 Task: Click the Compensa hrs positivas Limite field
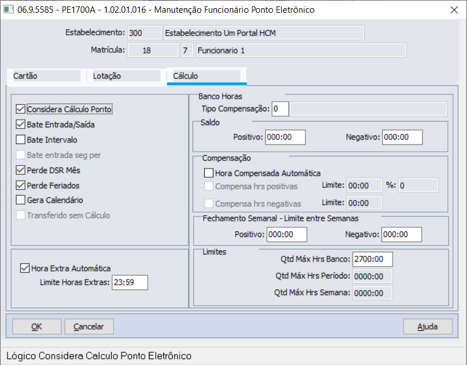point(365,185)
